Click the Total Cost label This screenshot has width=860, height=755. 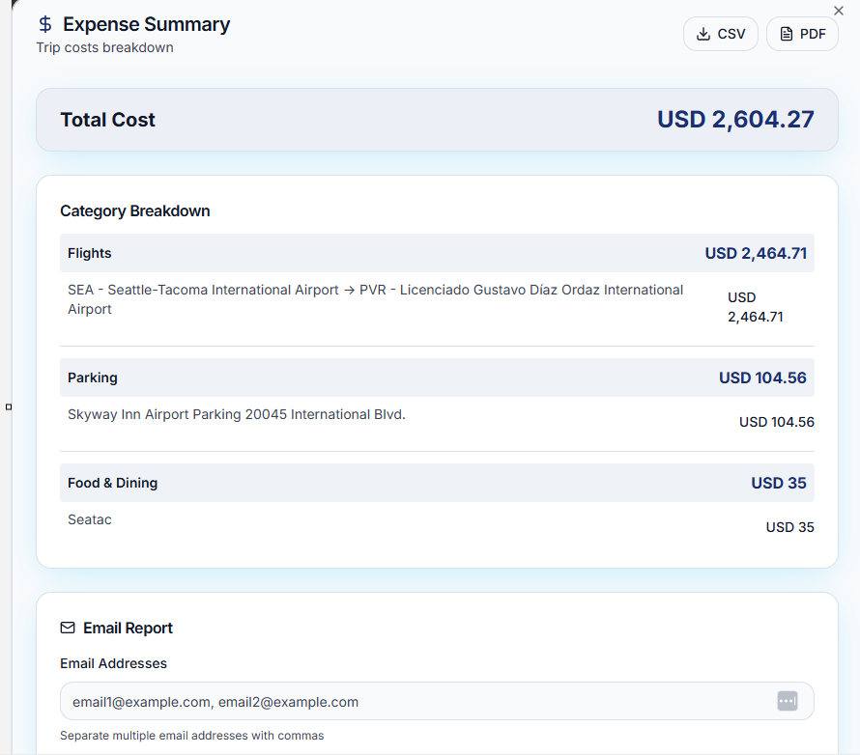coord(107,120)
